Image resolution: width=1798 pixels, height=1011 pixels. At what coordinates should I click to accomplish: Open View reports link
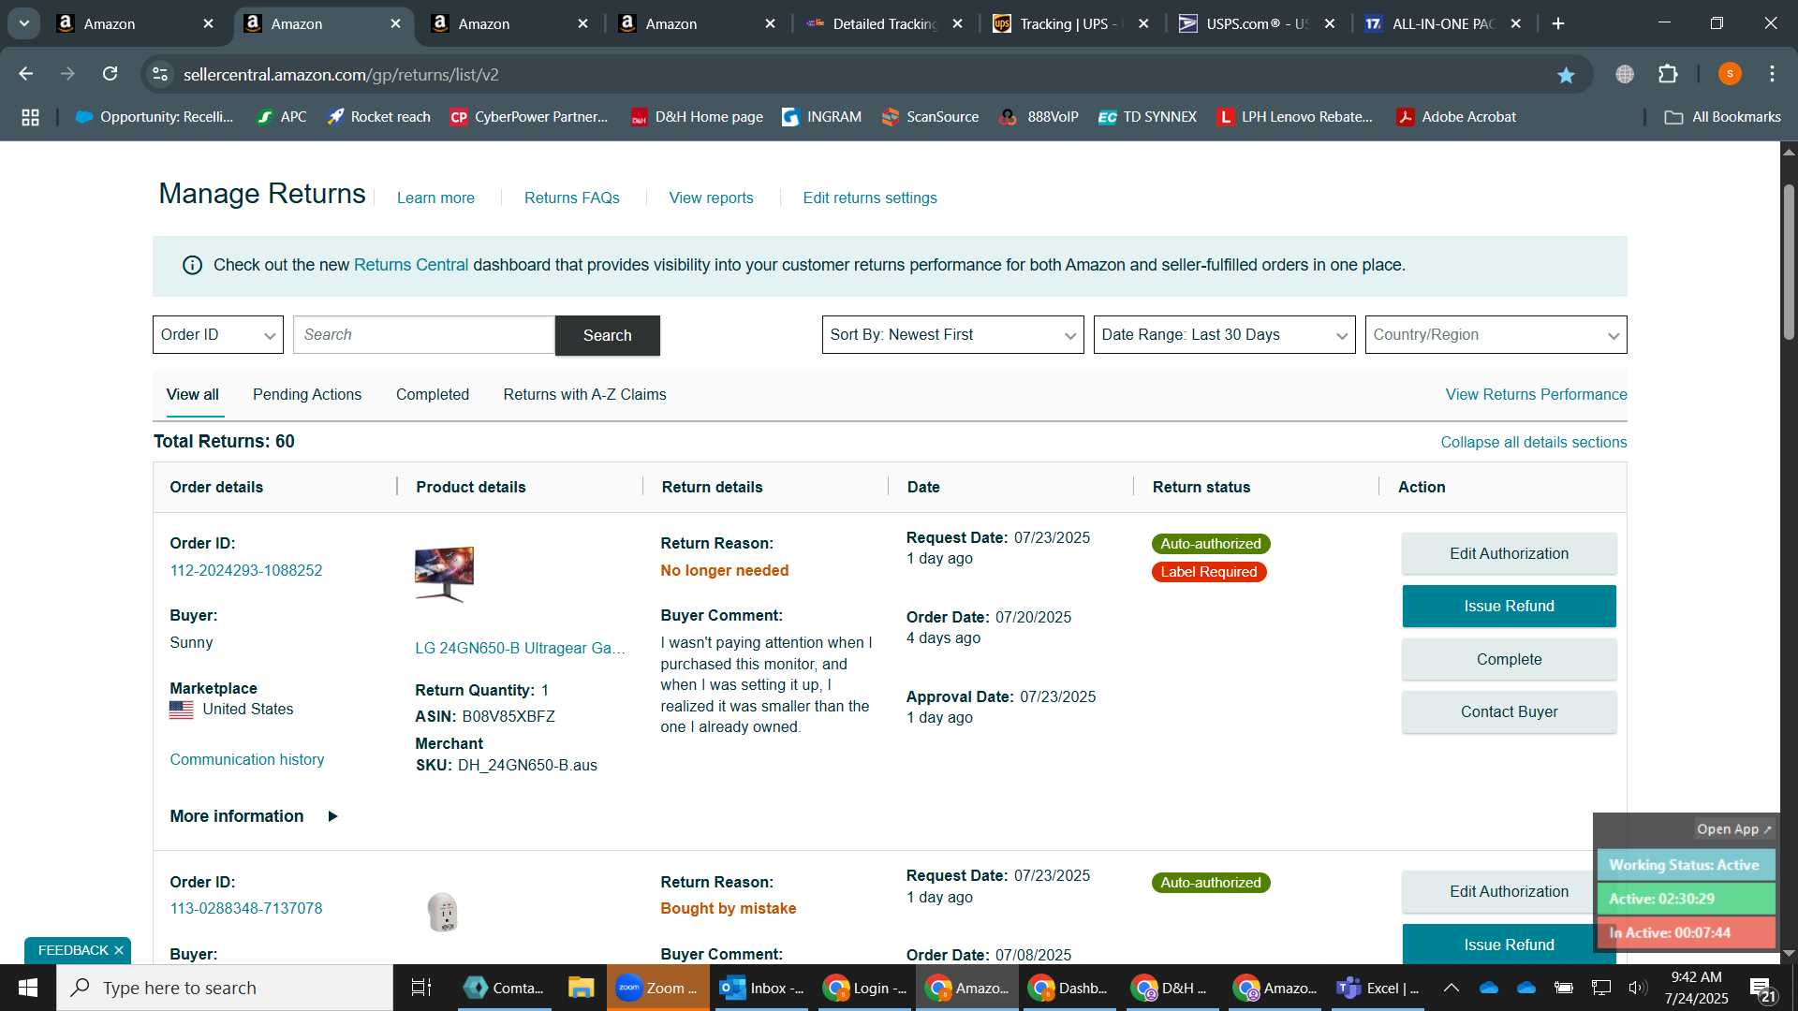(x=712, y=198)
